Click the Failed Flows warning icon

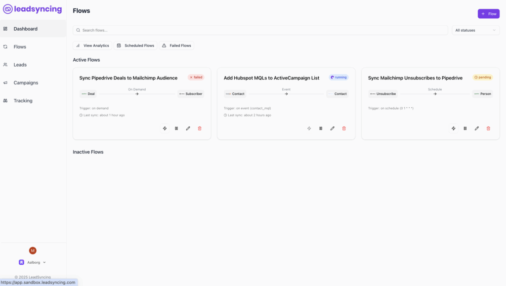point(164,45)
